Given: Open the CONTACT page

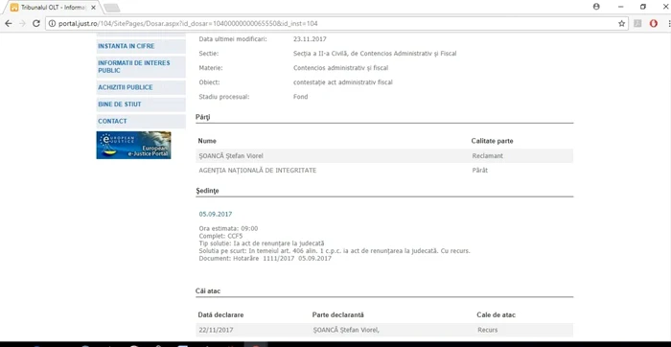Looking at the screenshot, I should pyautogui.click(x=141, y=122).
